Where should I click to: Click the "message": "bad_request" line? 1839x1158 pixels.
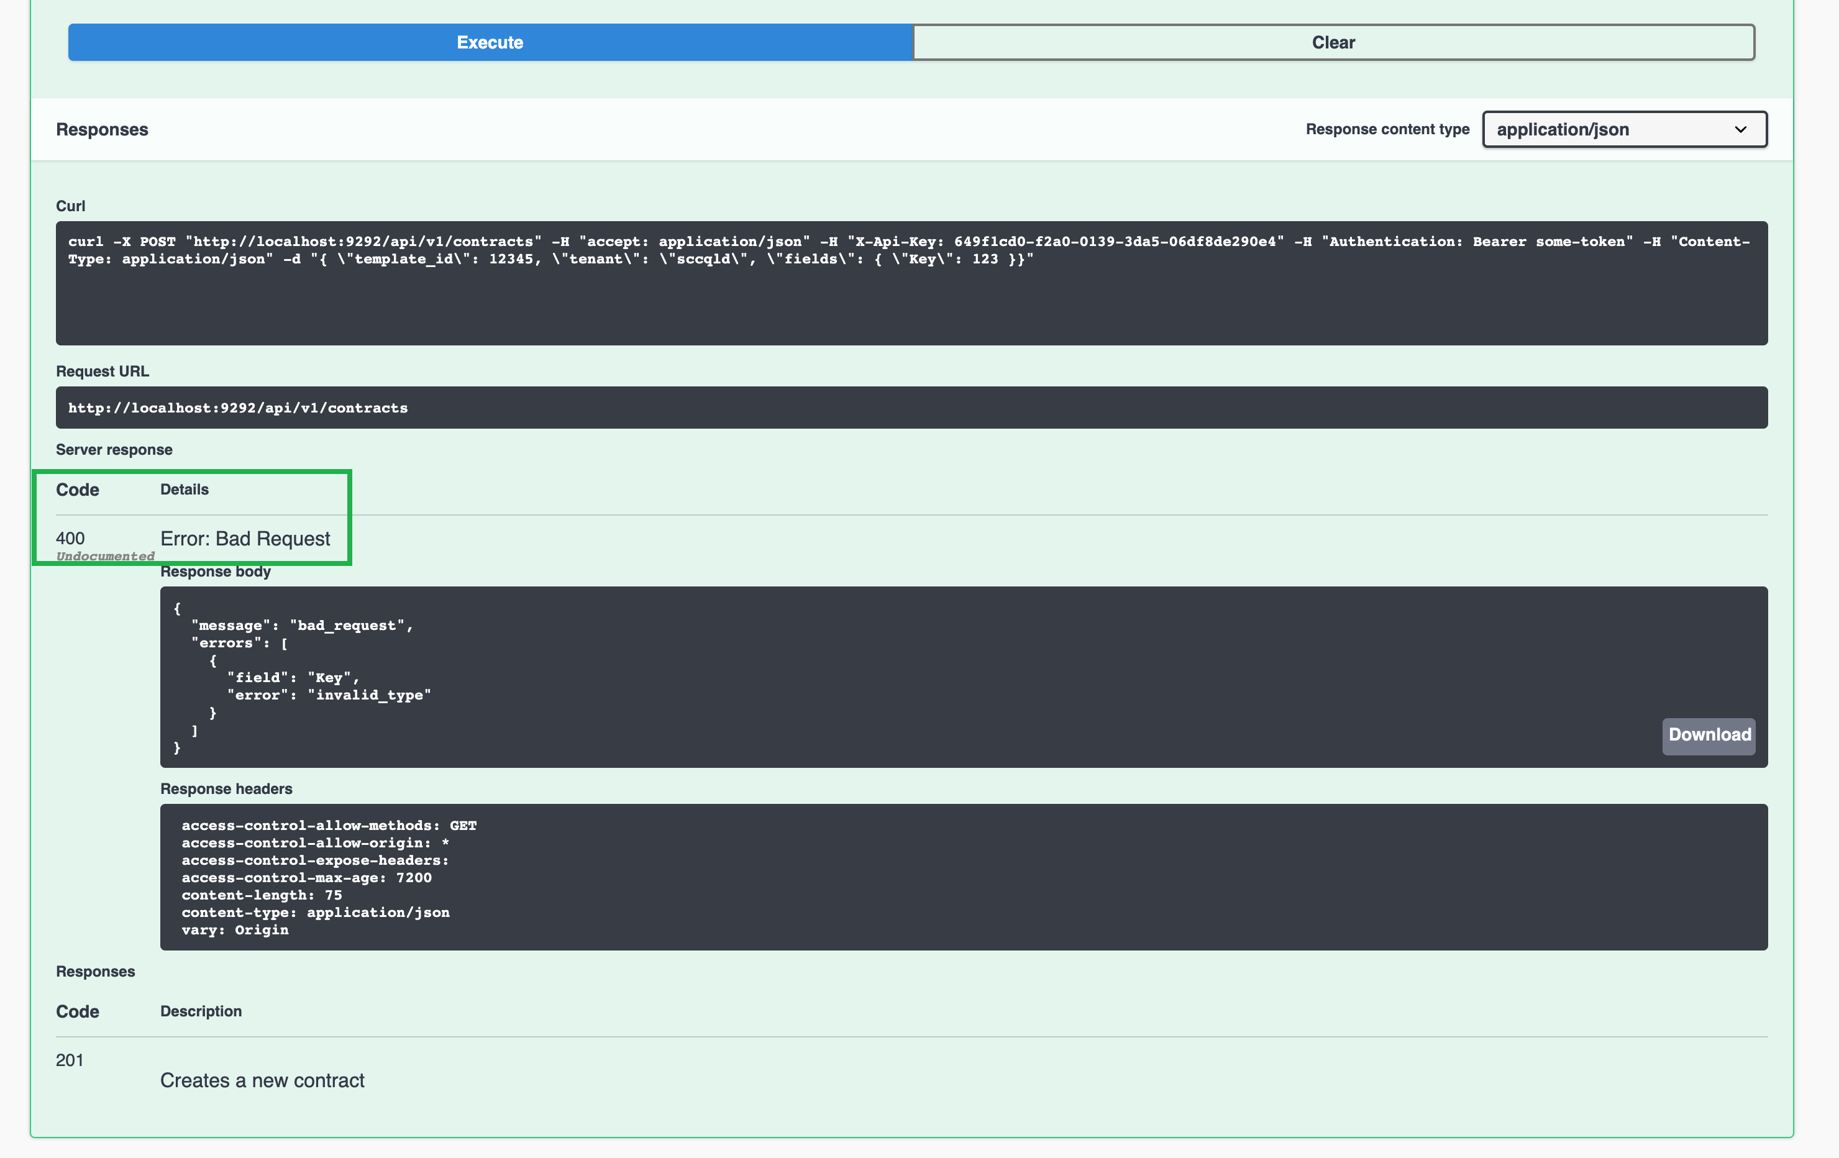(x=302, y=626)
